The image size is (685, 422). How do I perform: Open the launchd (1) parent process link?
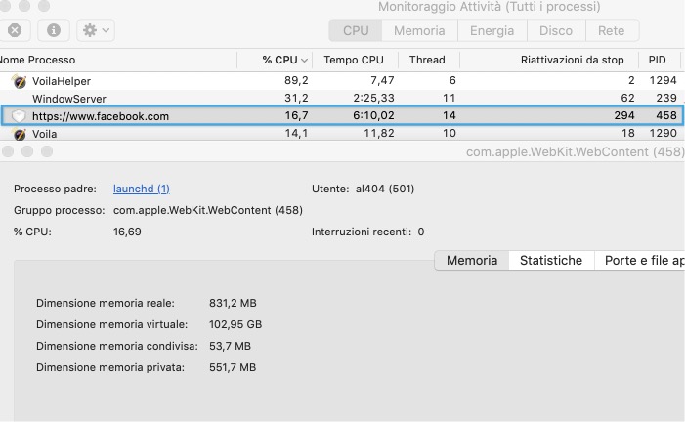(141, 189)
